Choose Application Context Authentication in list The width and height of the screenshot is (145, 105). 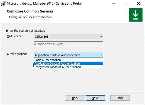pos(69,63)
